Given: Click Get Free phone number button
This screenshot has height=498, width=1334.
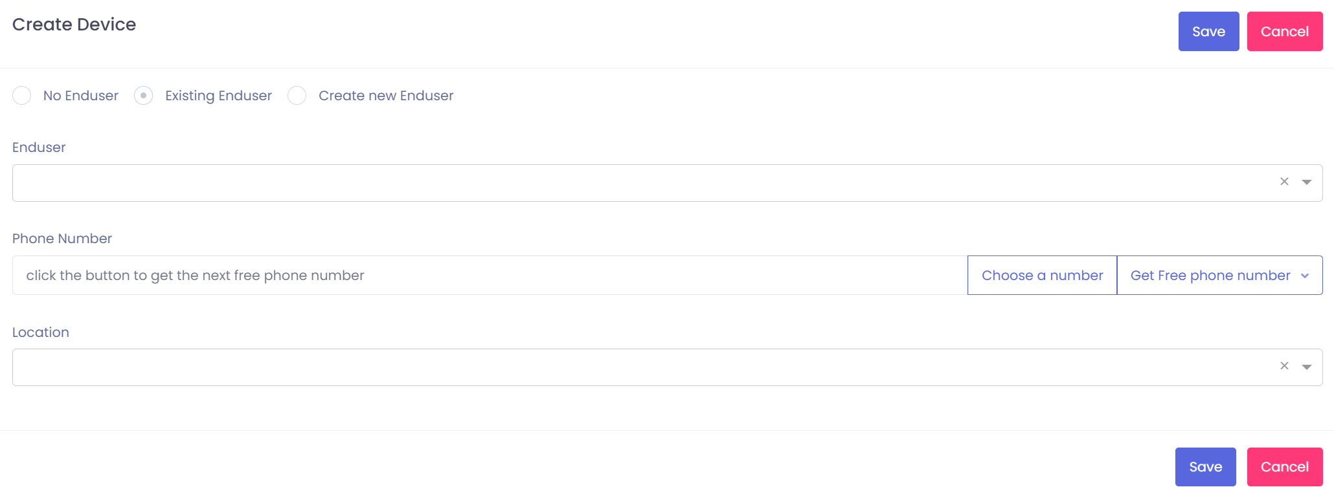Looking at the screenshot, I should pos(1210,276).
